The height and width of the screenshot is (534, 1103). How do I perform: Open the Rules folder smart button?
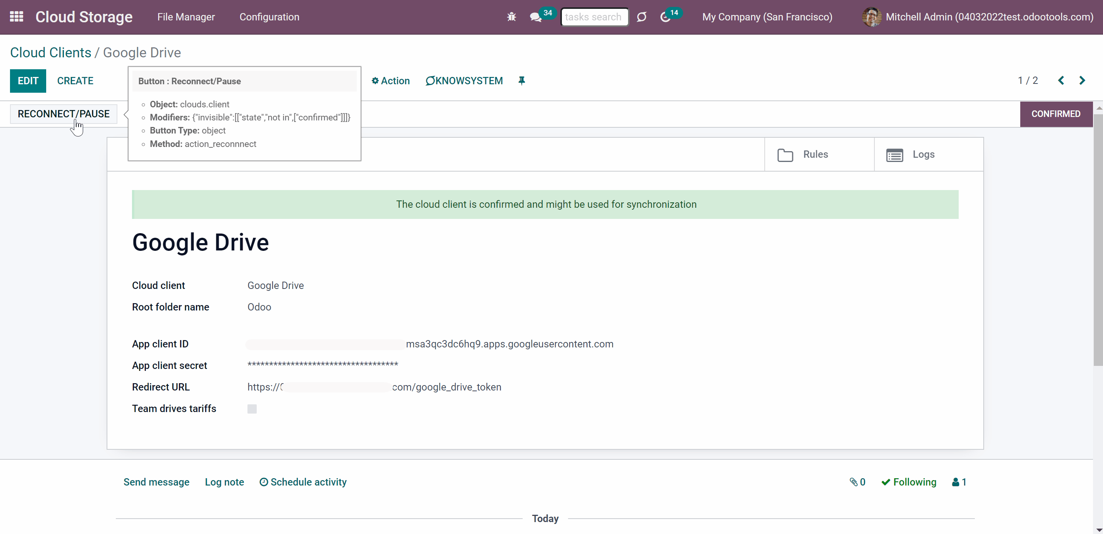pyautogui.click(x=819, y=154)
